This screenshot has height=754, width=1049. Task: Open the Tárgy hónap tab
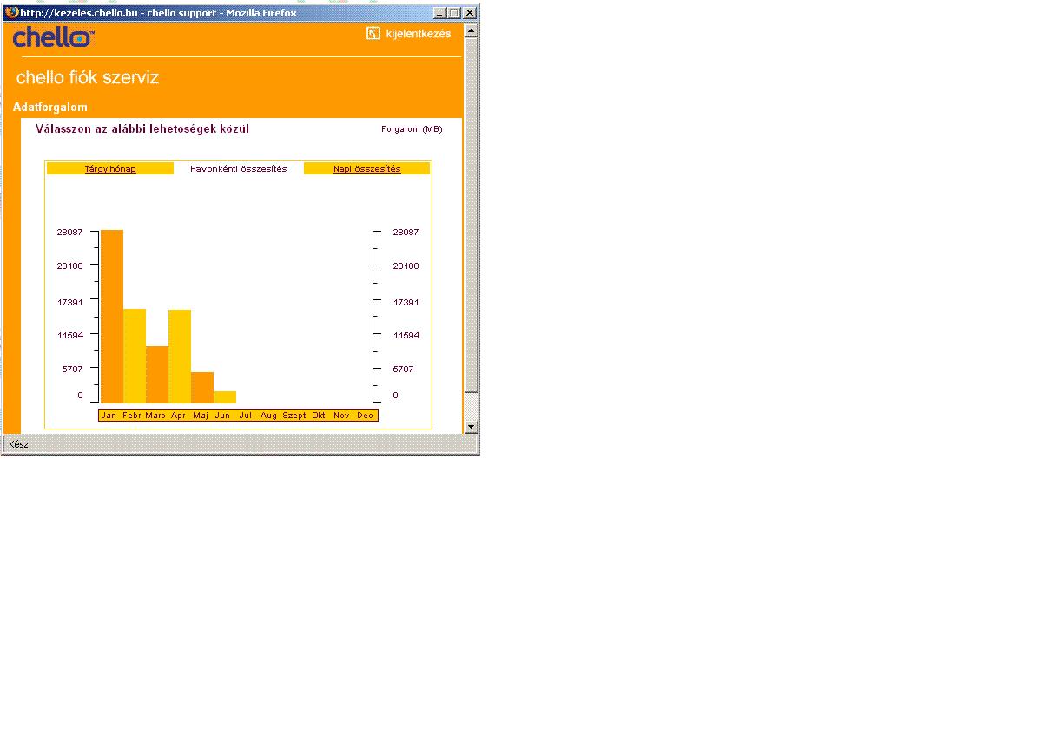tap(110, 169)
